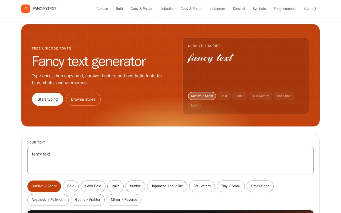Image resolution: width=341 pixels, height=213 pixels.
Task: Select Sans Bold style pill below the text box
Action: pyautogui.click(x=93, y=186)
